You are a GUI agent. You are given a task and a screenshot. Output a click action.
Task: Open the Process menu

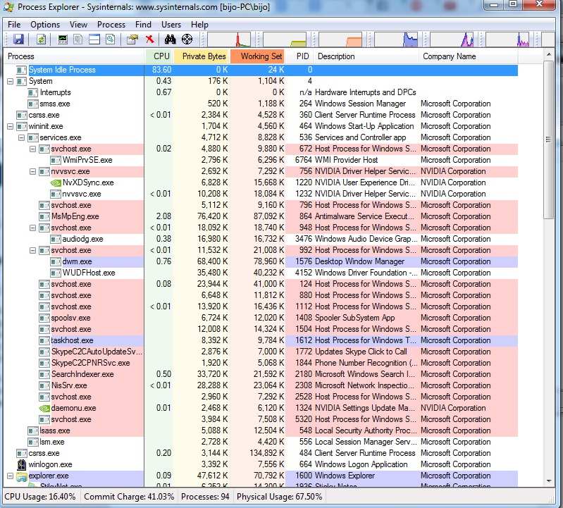tap(111, 25)
